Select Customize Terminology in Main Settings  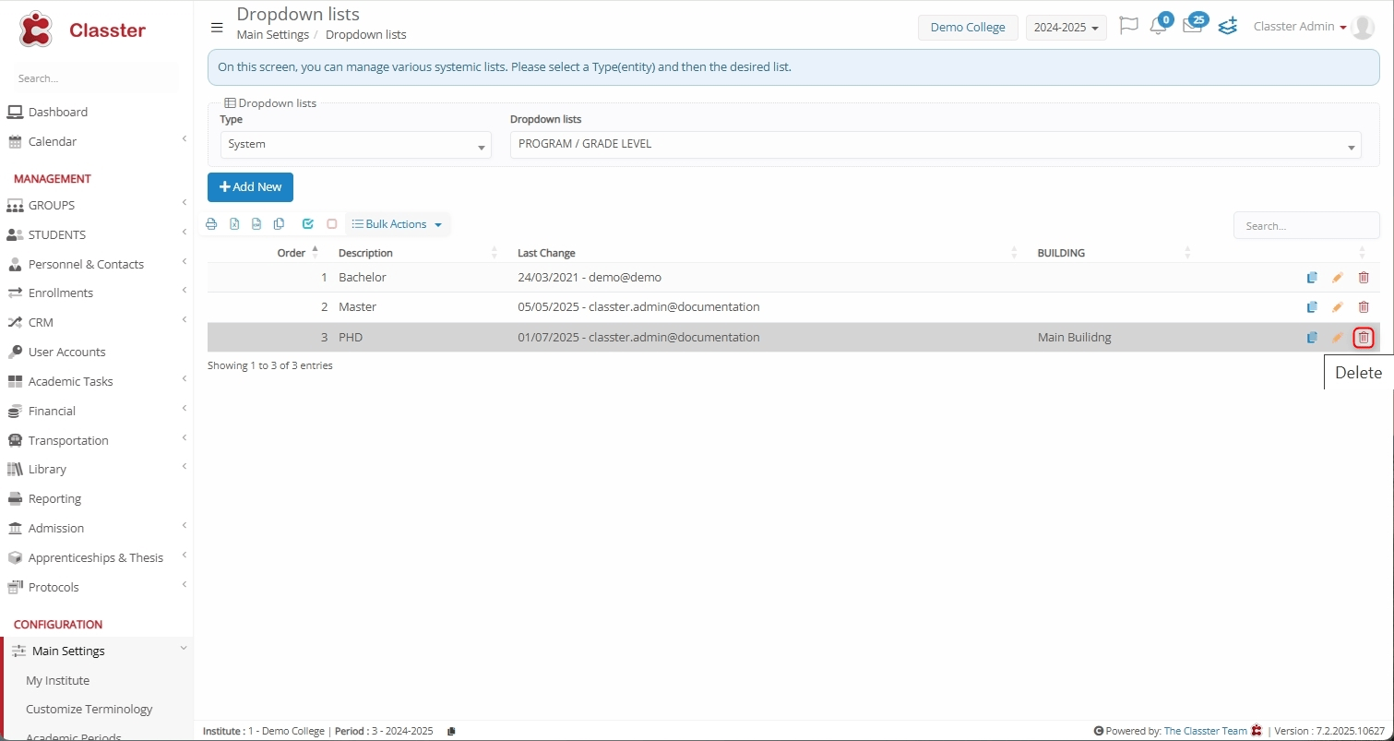tap(89, 710)
